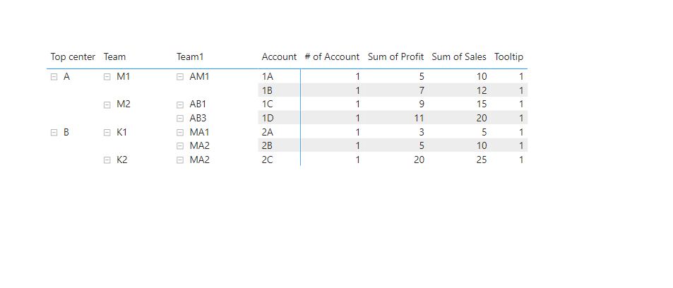Click Sum of Sales value in row 2A

point(484,132)
